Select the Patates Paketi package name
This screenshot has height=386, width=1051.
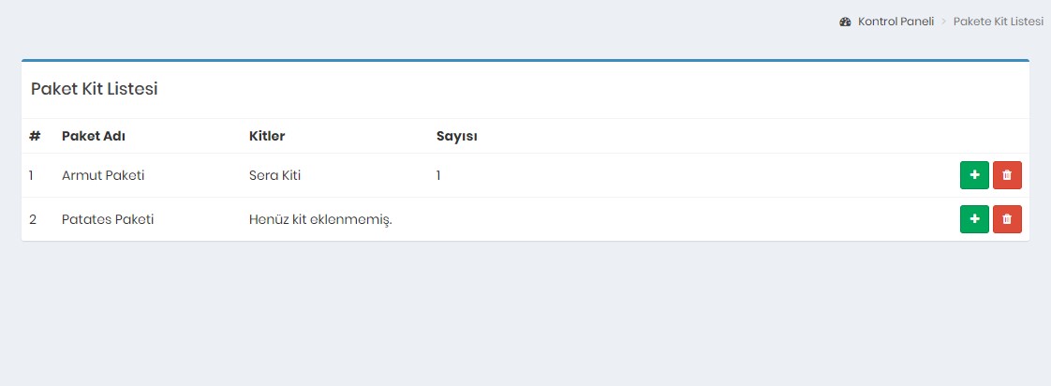108,219
